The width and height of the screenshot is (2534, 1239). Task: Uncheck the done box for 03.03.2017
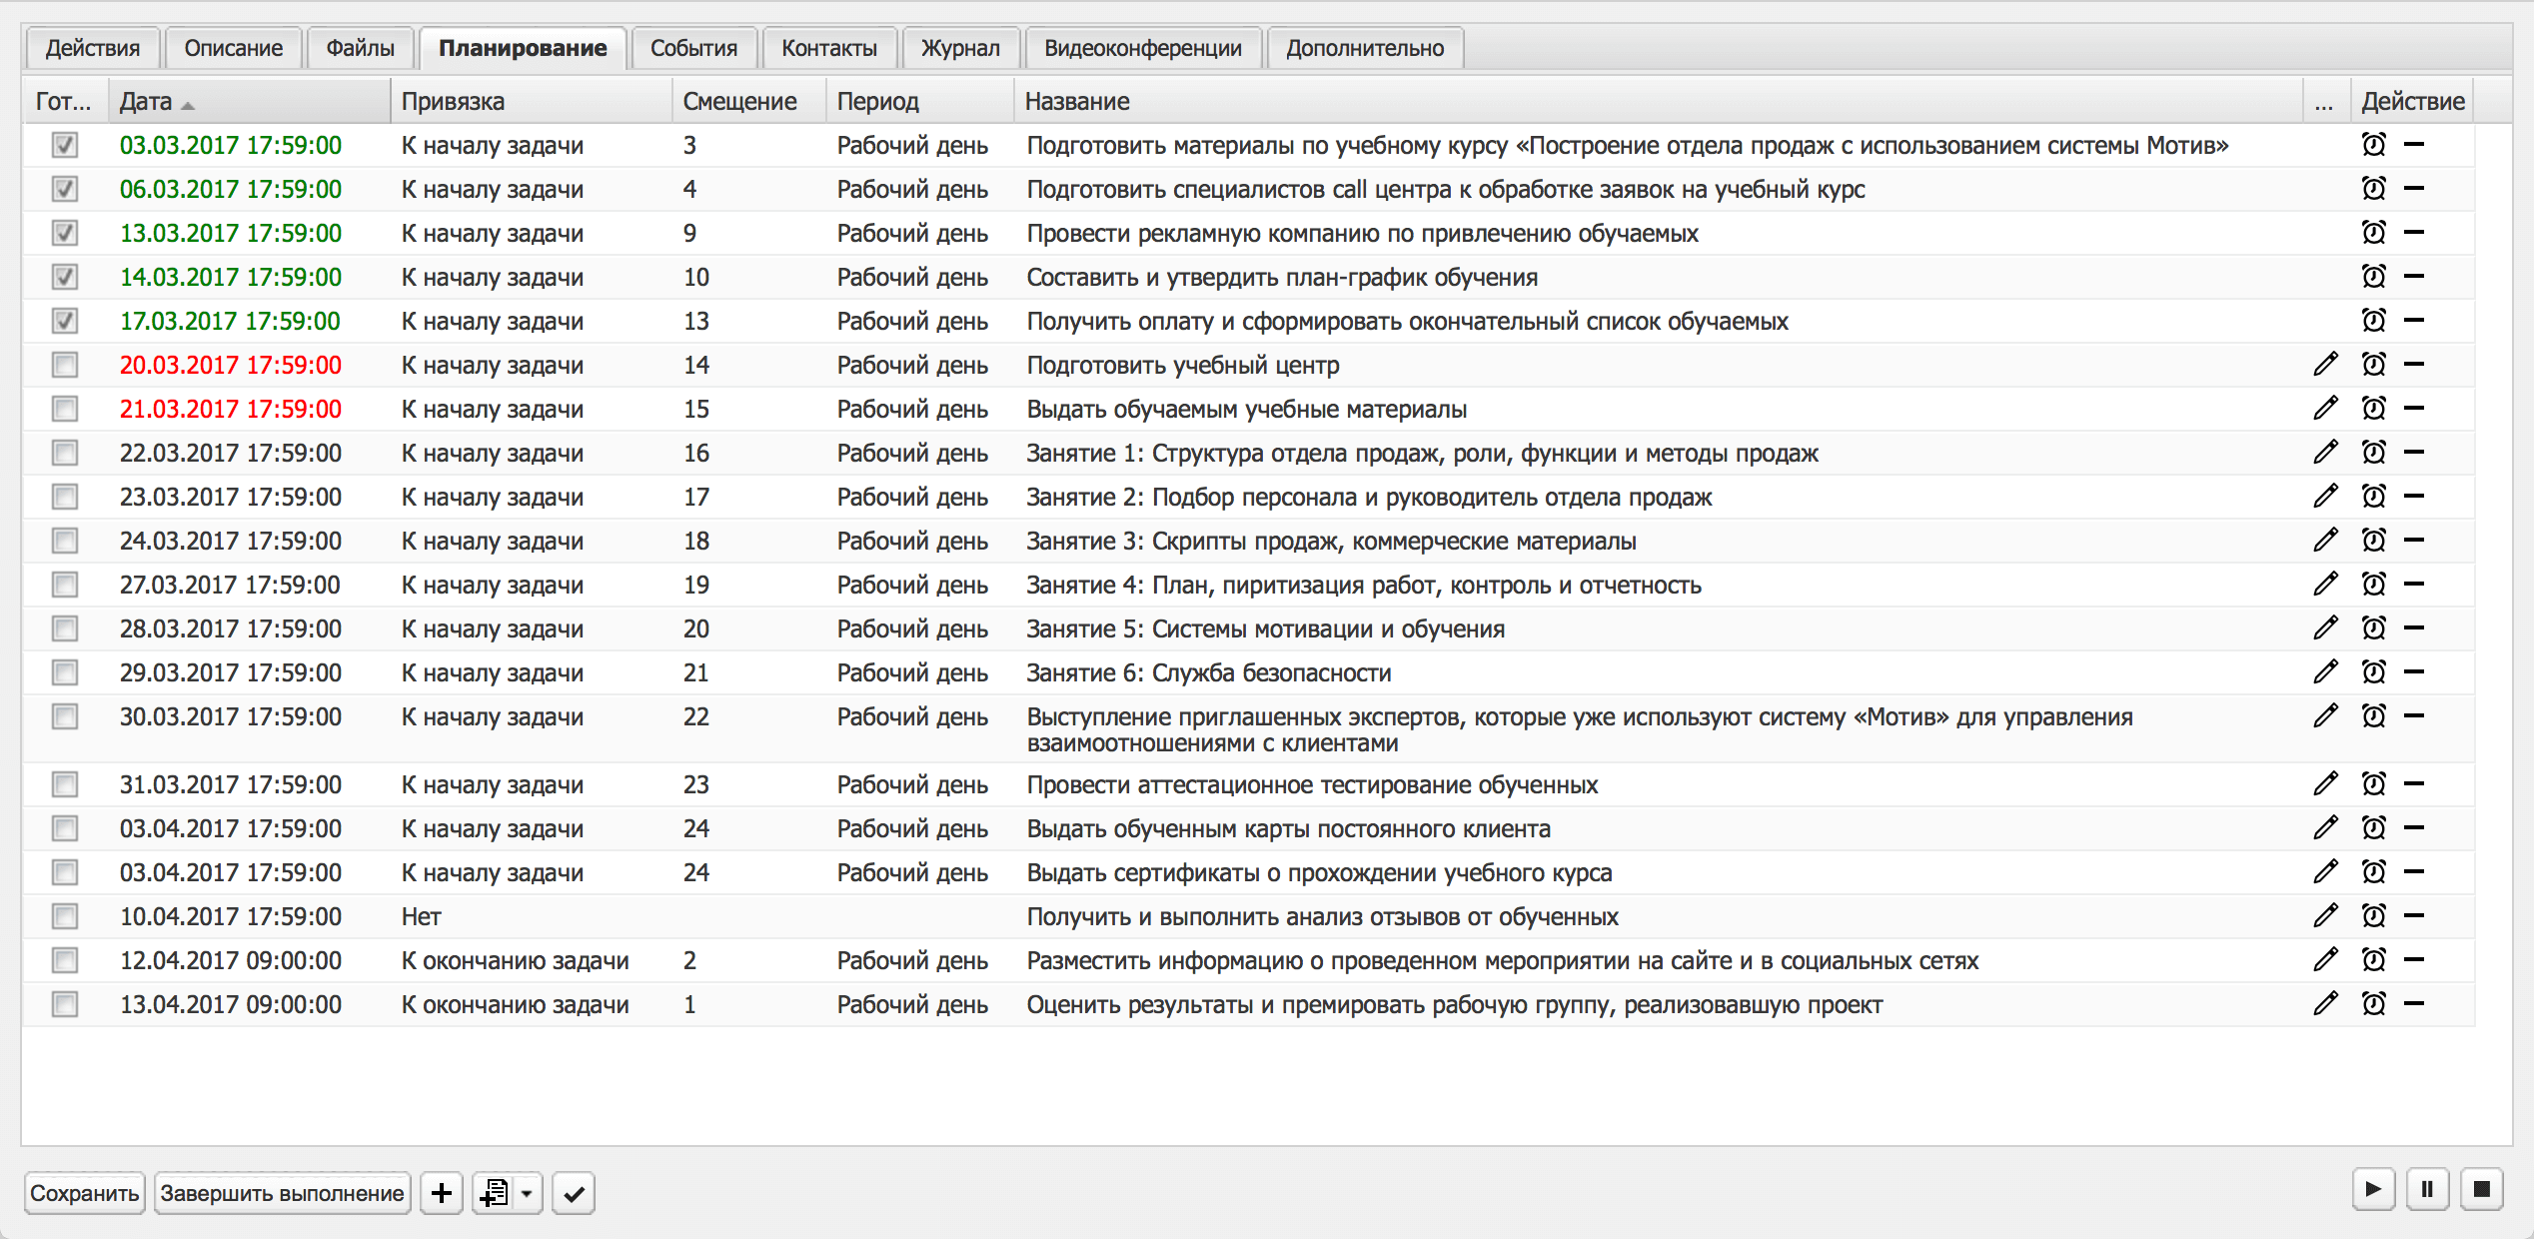click(65, 145)
